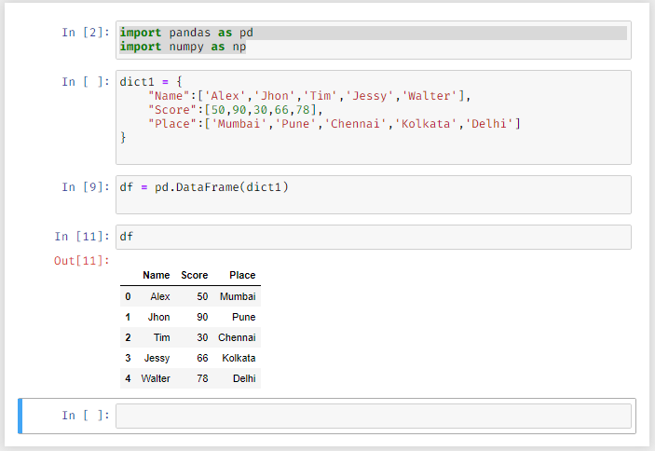Click the Out[11] output prompt

point(81,261)
